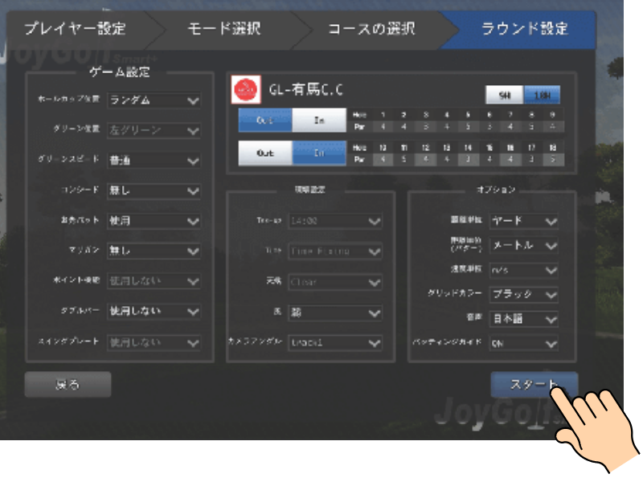The height and width of the screenshot is (482, 643).
Task: Open the グリーンスピード dropdown
Action: tap(154, 160)
